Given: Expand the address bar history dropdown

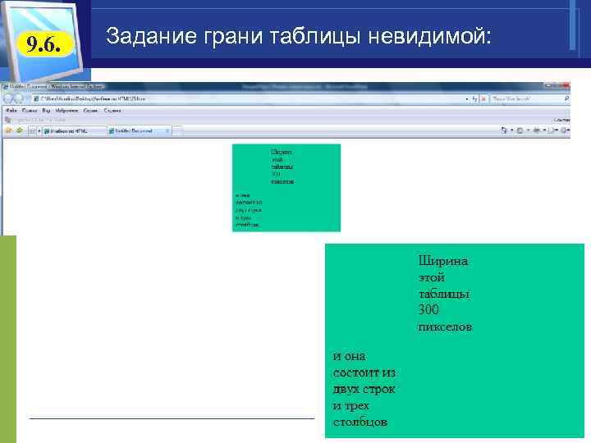Looking at the screenshot, I should click(x=467, y=98).
